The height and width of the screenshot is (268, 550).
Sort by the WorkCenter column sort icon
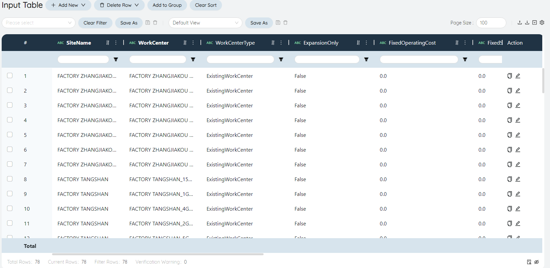tap(185, 43)
